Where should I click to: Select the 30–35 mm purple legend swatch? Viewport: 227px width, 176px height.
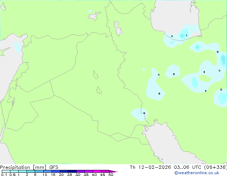[x=80, y=171]
